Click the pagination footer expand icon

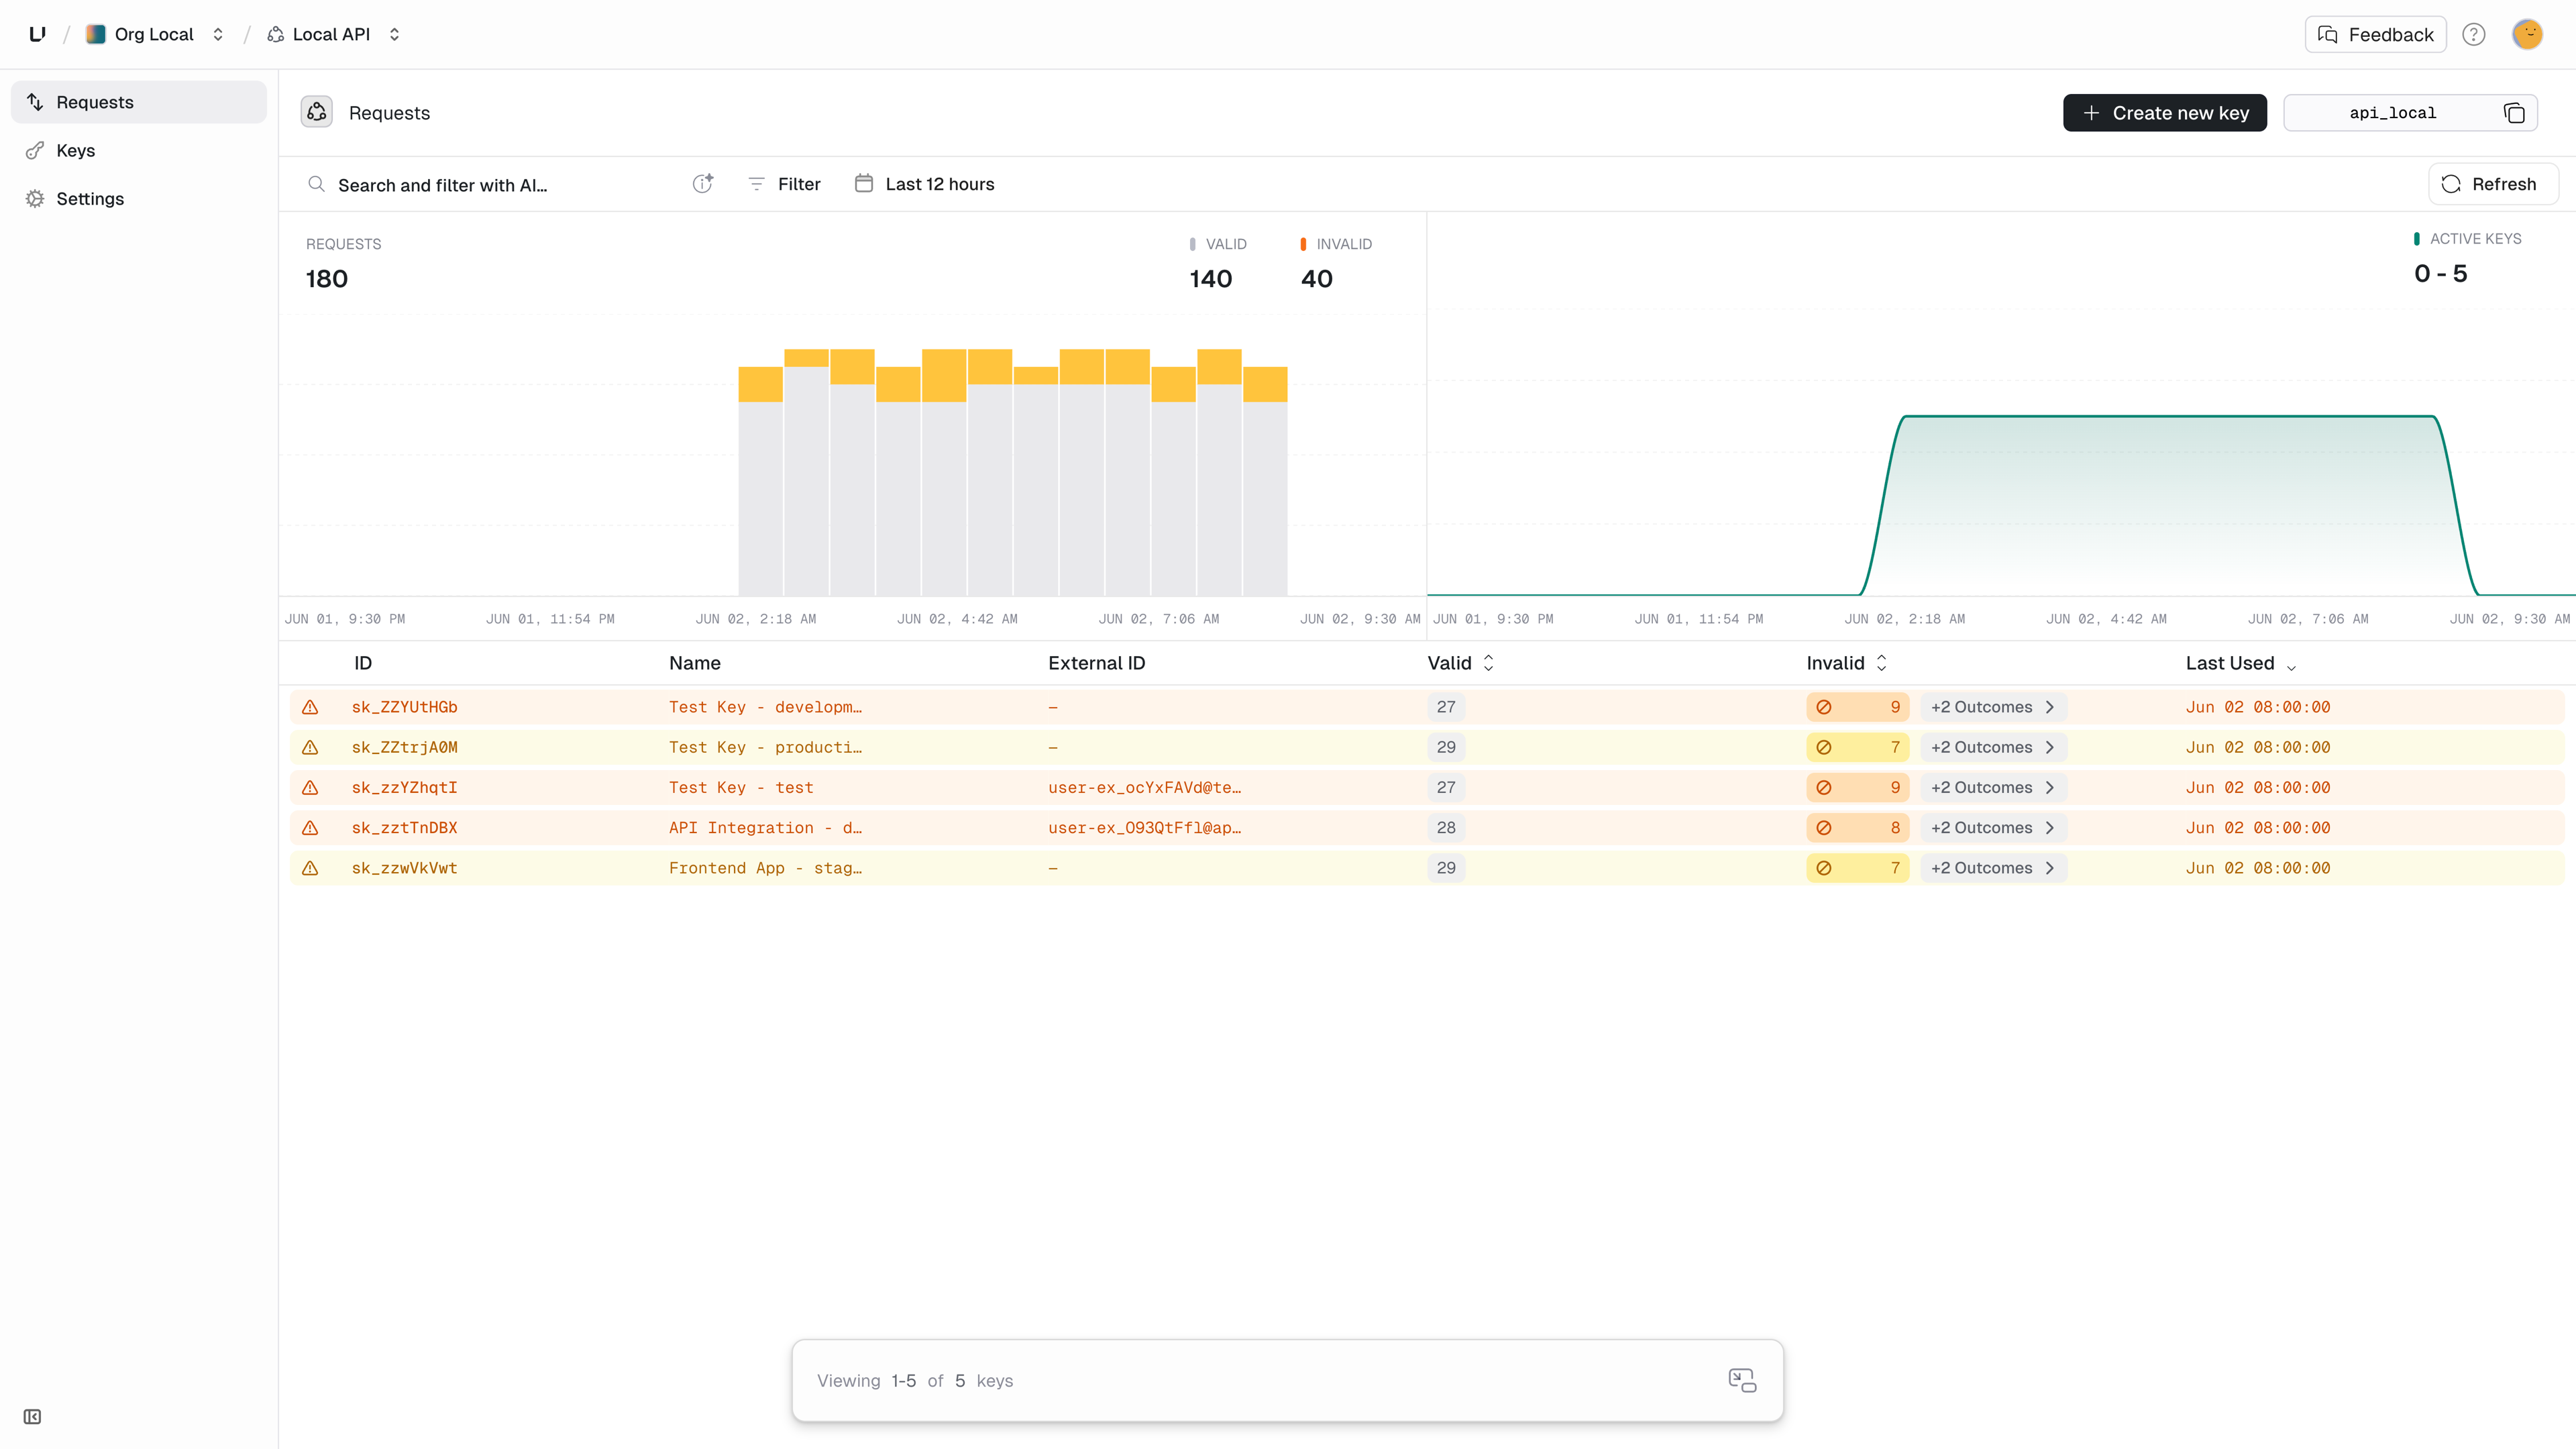[x=1742, y=1380]
